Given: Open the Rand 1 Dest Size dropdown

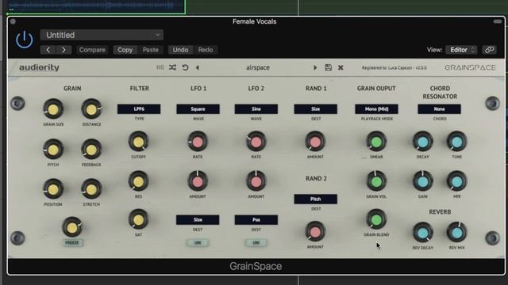Looking at the screenshot, I should click(x=316, y=109).
